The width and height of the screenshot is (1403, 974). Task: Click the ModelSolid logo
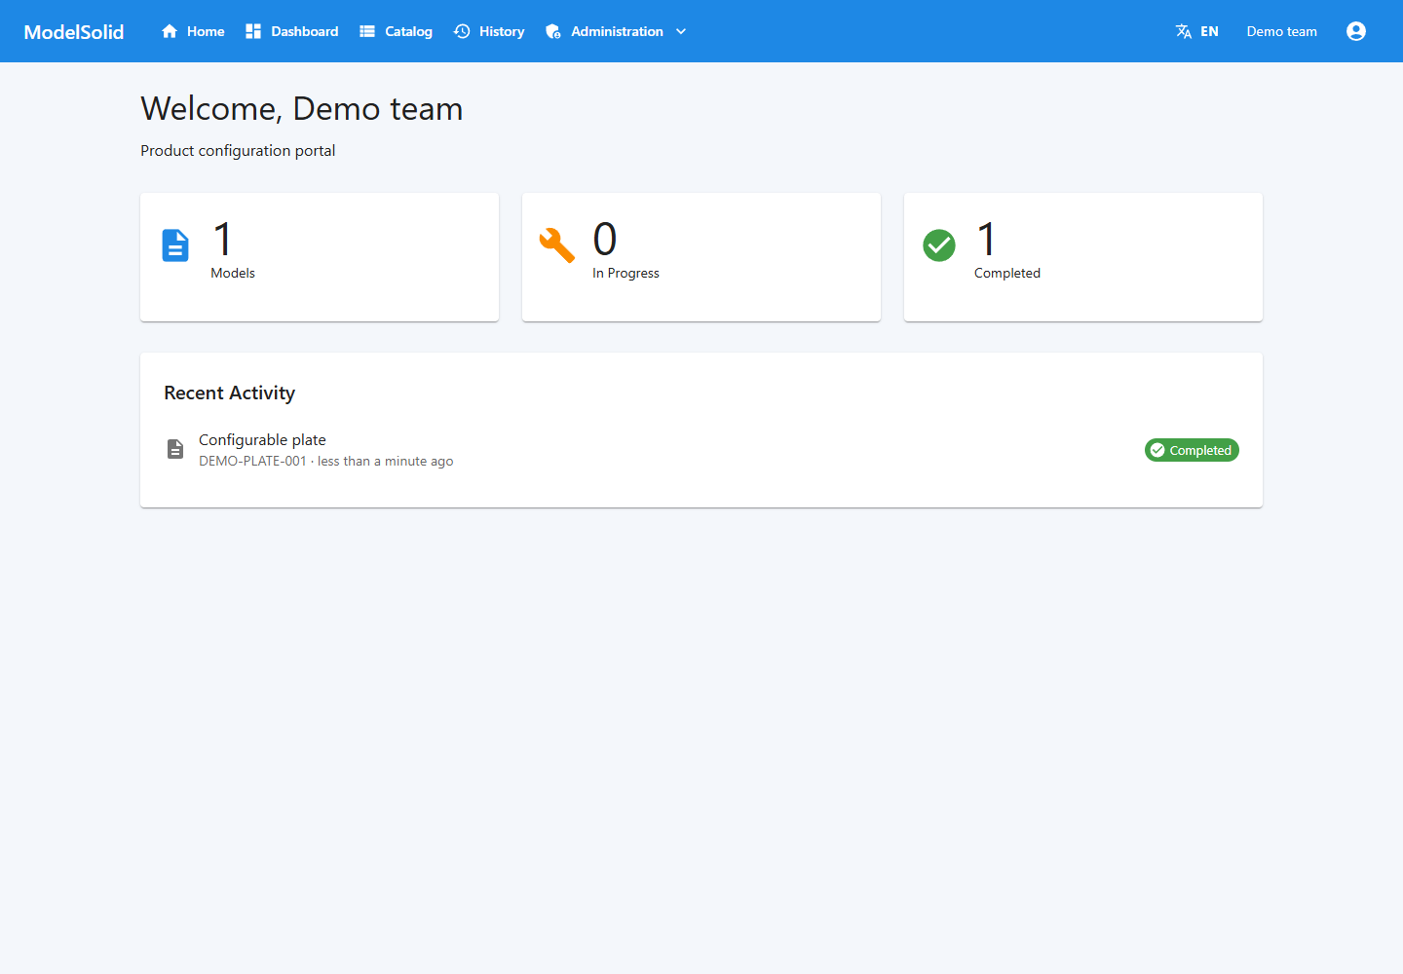[74, 31]
